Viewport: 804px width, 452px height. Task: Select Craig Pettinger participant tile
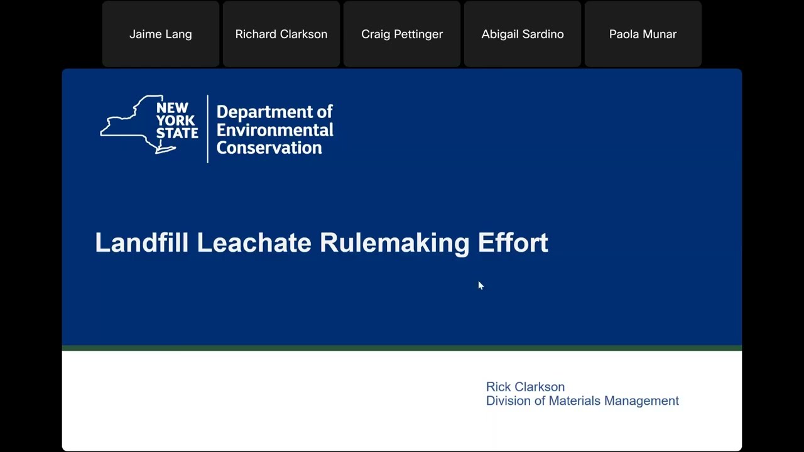pos(402,34)
